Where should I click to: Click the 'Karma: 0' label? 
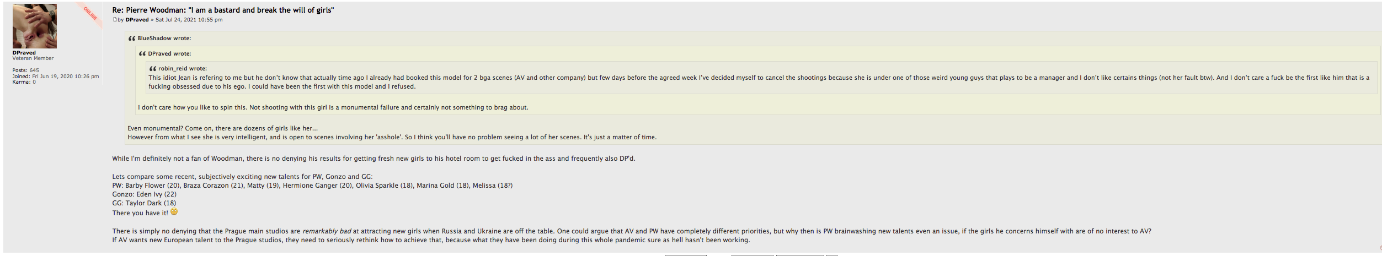click(x=24, y=82)
